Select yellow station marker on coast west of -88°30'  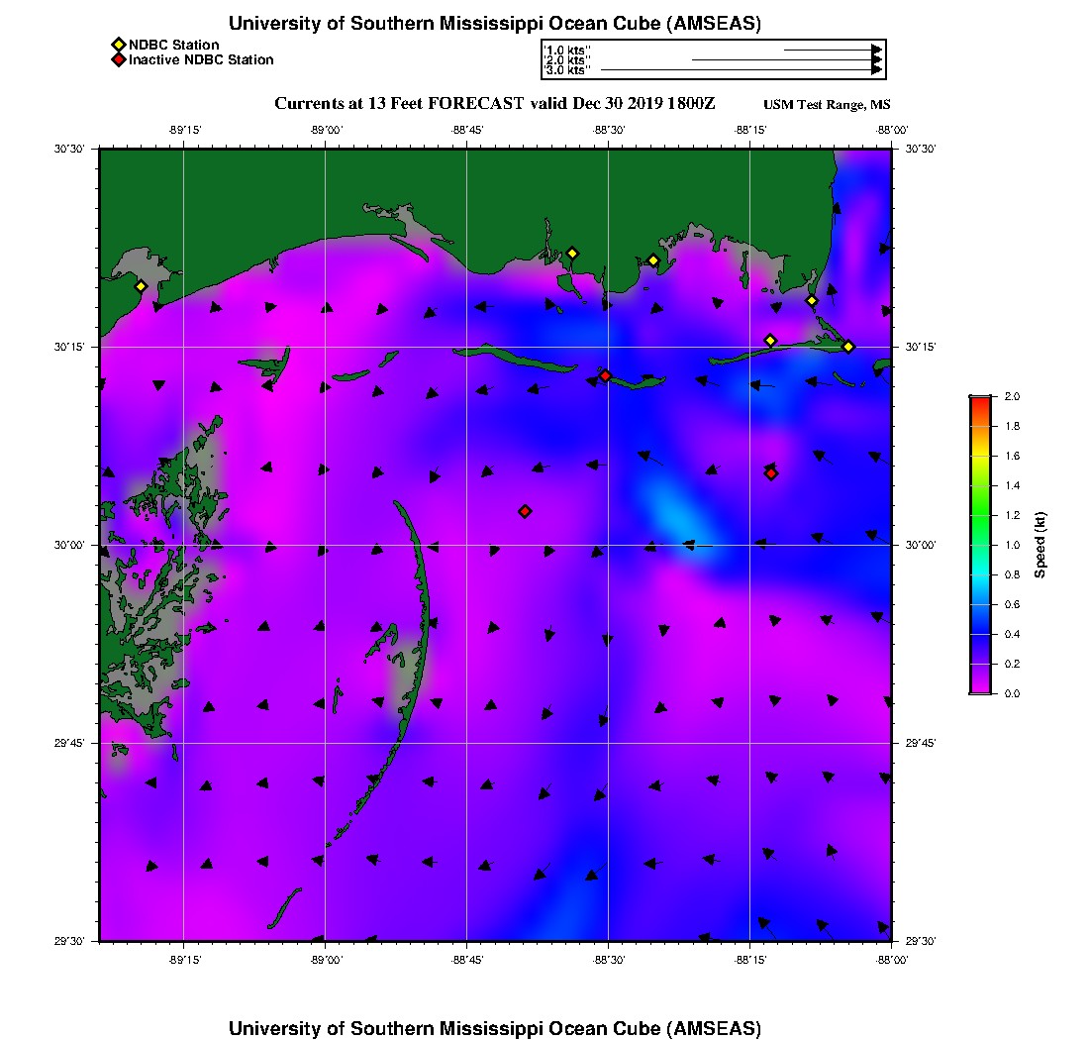click(x=572, y=254)
